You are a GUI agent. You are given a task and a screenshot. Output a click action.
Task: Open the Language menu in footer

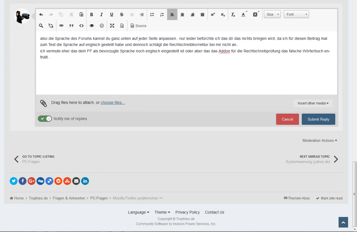(x=139, y=212)
